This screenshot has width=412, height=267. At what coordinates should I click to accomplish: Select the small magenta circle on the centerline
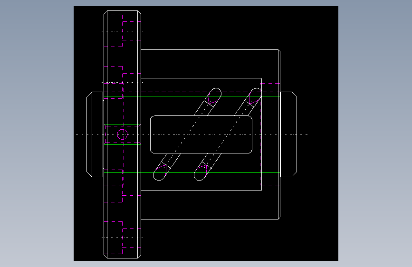(122, 134)
